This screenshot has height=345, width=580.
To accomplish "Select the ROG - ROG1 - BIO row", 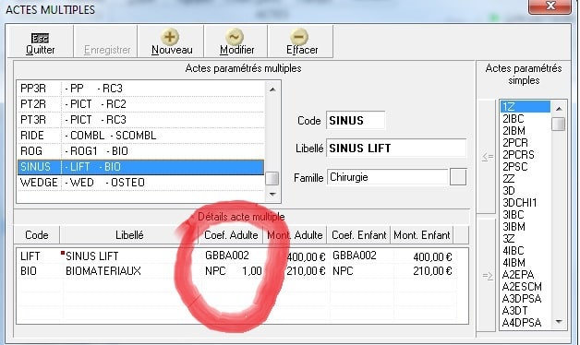I will tap(140, 151).
